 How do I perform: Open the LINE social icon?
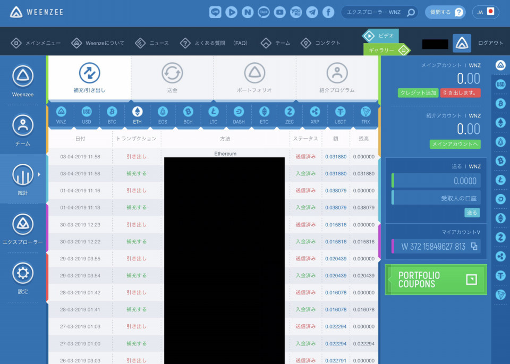pyautogui.click(x=215, y=12)
